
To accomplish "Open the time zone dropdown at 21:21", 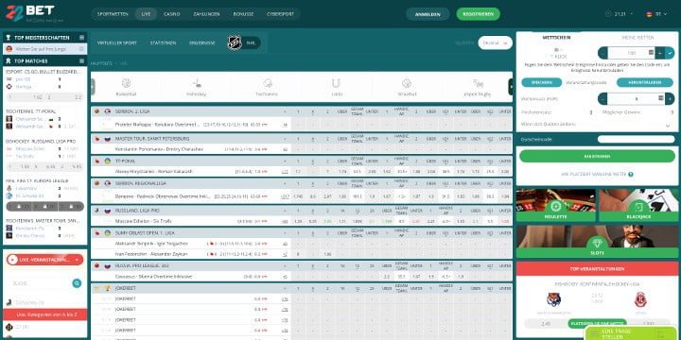I will coord(620,14).
